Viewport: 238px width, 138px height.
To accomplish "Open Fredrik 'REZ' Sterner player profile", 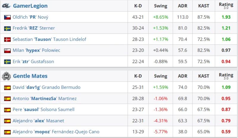I will click(x=34, y=28).
